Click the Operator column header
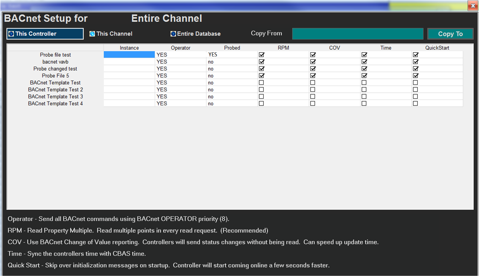 [181, 48]
